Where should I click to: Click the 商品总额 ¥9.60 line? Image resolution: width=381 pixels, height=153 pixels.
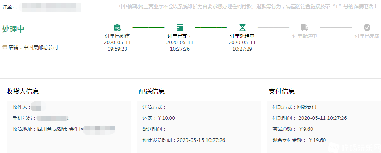(293, 129)
